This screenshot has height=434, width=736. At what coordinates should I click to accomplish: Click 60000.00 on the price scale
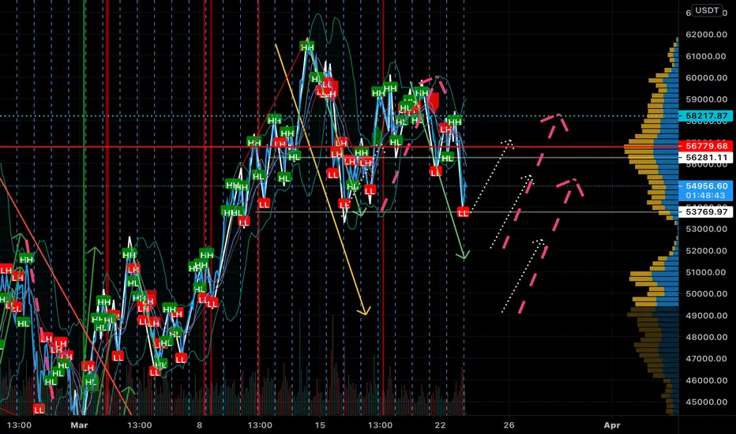706,77
